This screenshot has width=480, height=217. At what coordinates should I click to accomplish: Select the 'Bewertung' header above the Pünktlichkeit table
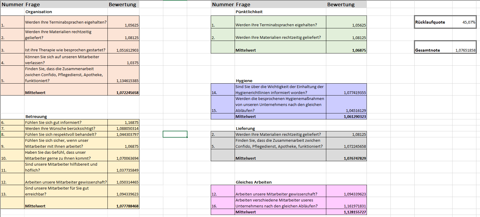346,4
